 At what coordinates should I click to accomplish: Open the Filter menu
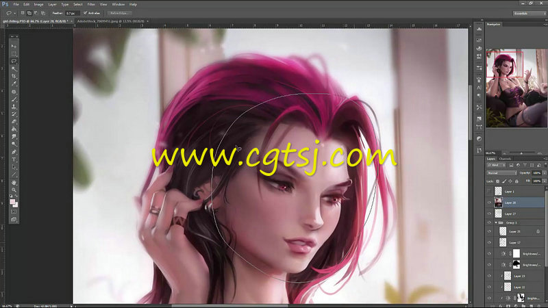[91, 5]
